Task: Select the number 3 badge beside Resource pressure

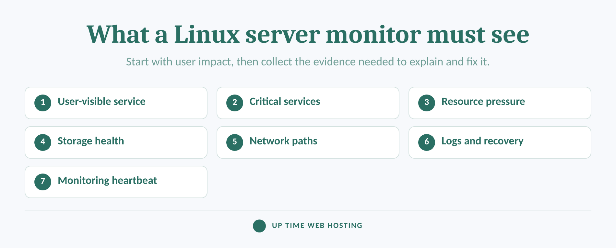Action: click(x=427, y=103)
